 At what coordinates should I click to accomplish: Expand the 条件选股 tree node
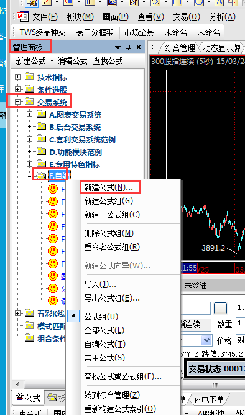click(18, 89)
